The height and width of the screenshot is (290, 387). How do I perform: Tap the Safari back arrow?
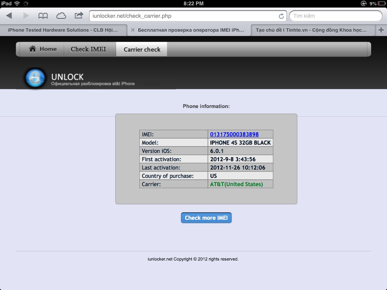(9, 16)
